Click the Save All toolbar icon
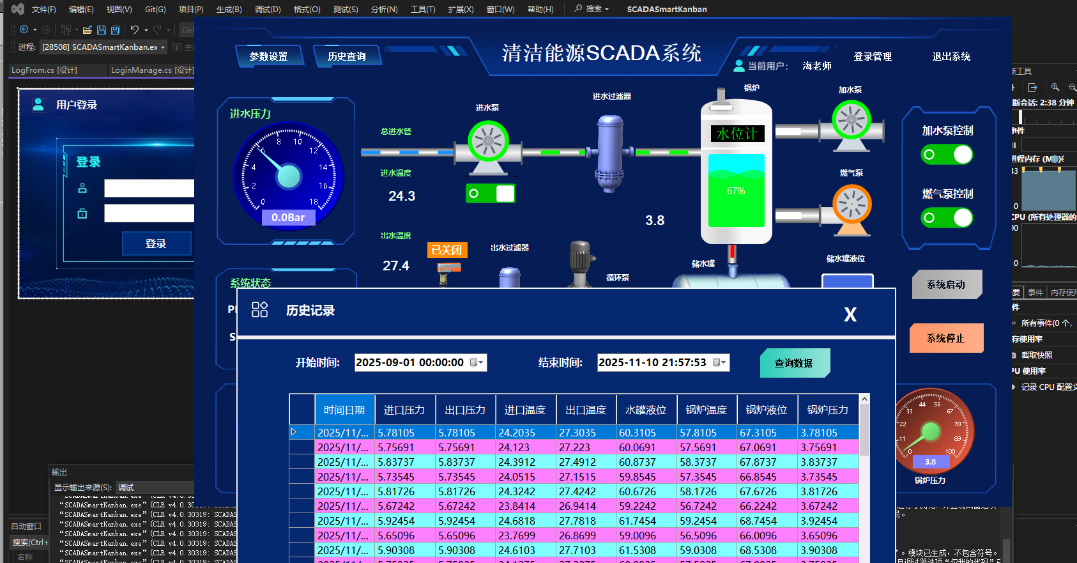The height and width of the screenshot is (563, 1077). click(116, 30)
